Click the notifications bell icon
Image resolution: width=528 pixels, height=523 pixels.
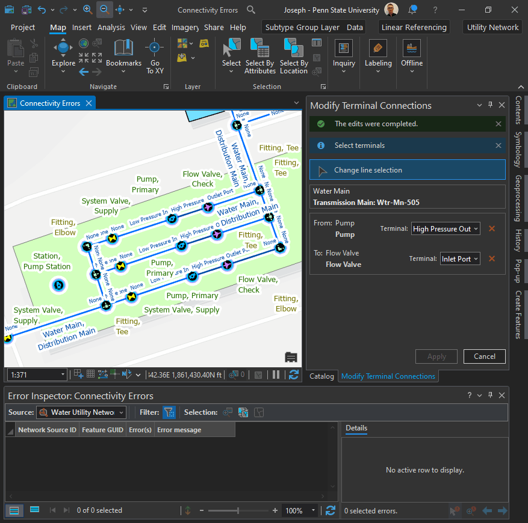[x=412, y=10]
